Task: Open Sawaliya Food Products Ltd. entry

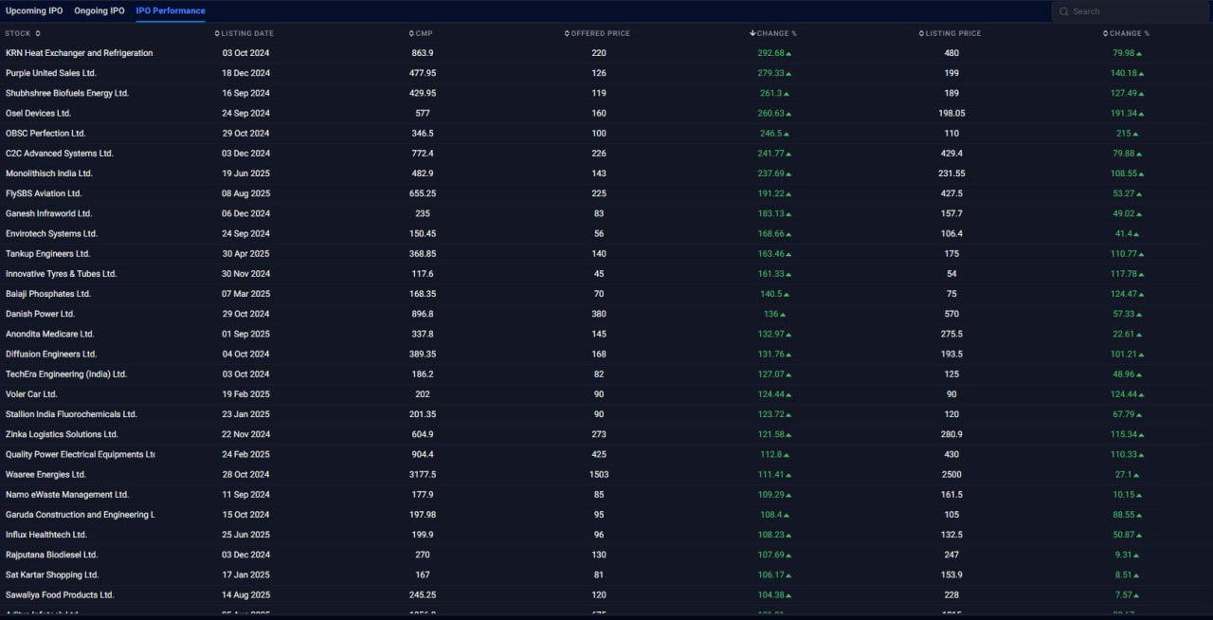Action: point(60,594)
